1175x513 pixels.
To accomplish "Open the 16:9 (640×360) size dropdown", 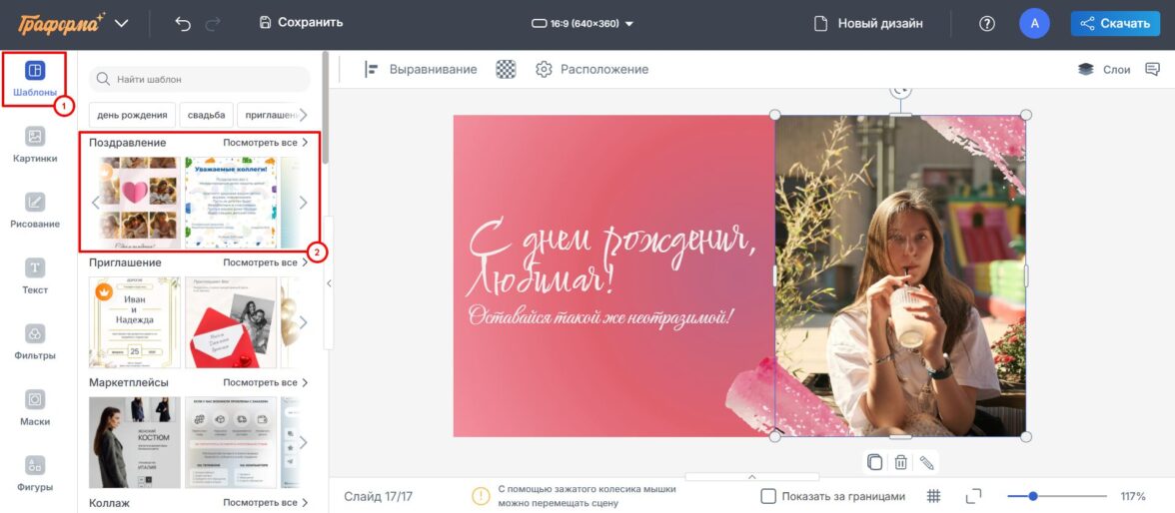I will tap(583, 23).
